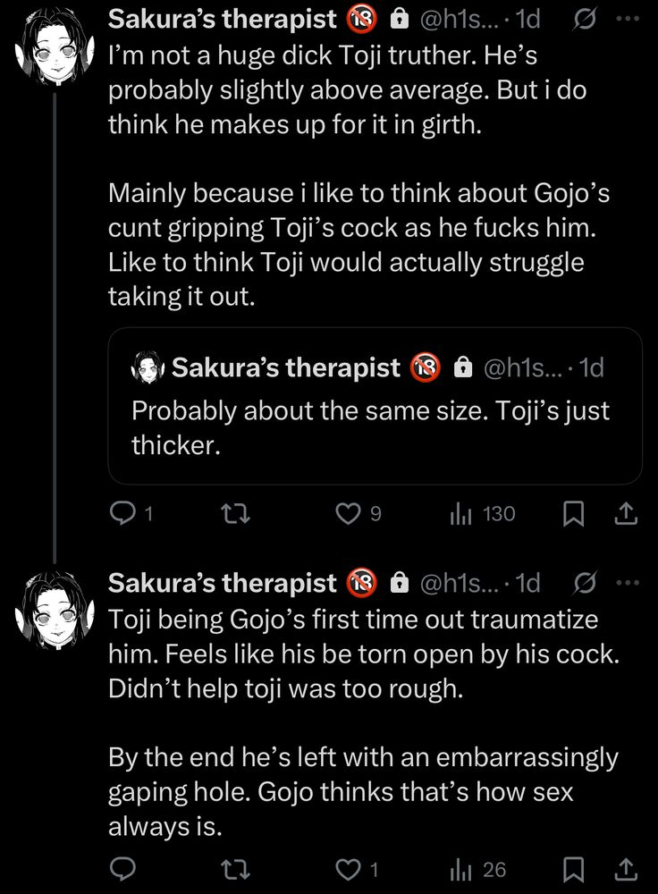
Task: Open the author name on second post
Action: [222, 583]
